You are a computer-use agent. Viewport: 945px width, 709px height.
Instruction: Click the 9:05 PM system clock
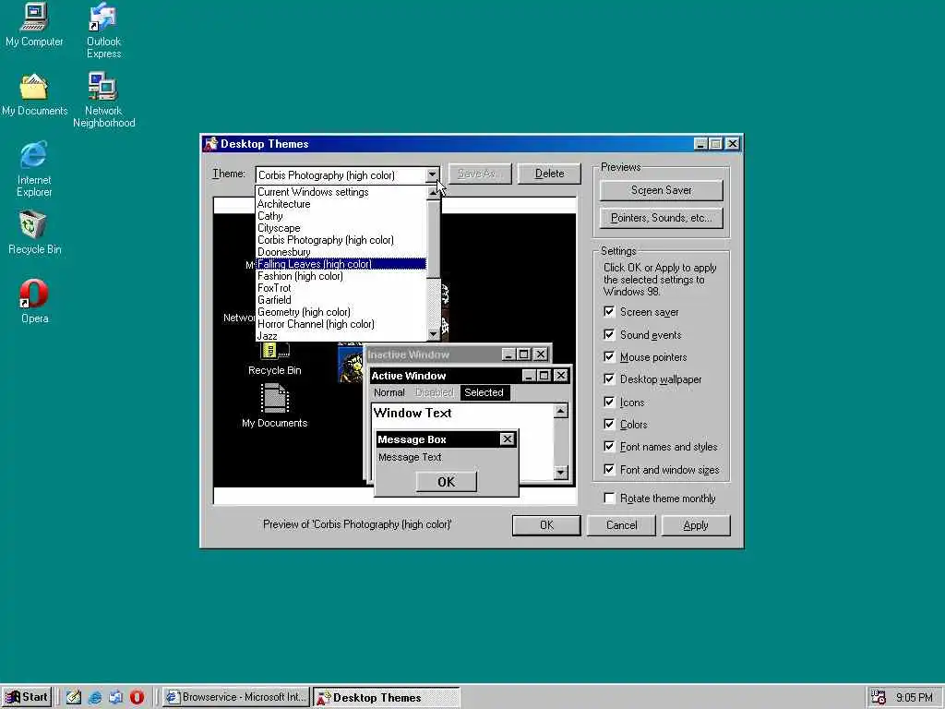[x=915, y=698]
